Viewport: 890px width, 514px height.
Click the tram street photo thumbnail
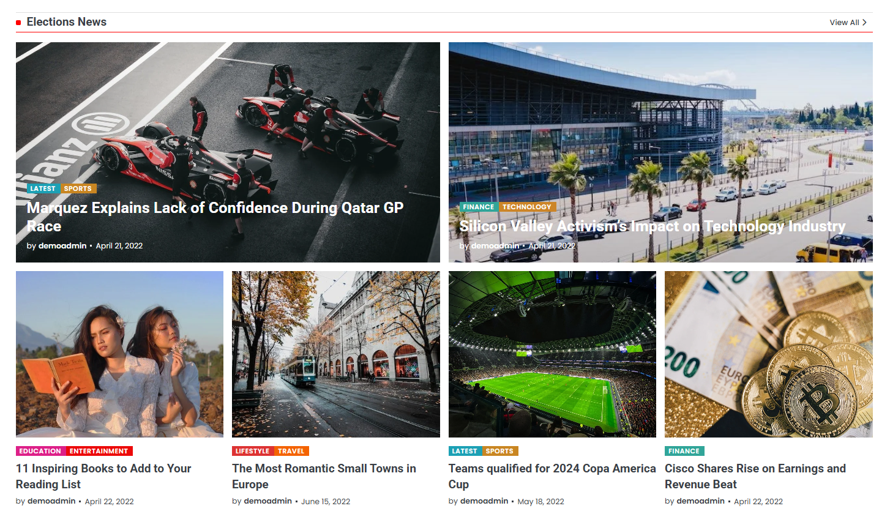pyautogui.click(x=336, y=354)
